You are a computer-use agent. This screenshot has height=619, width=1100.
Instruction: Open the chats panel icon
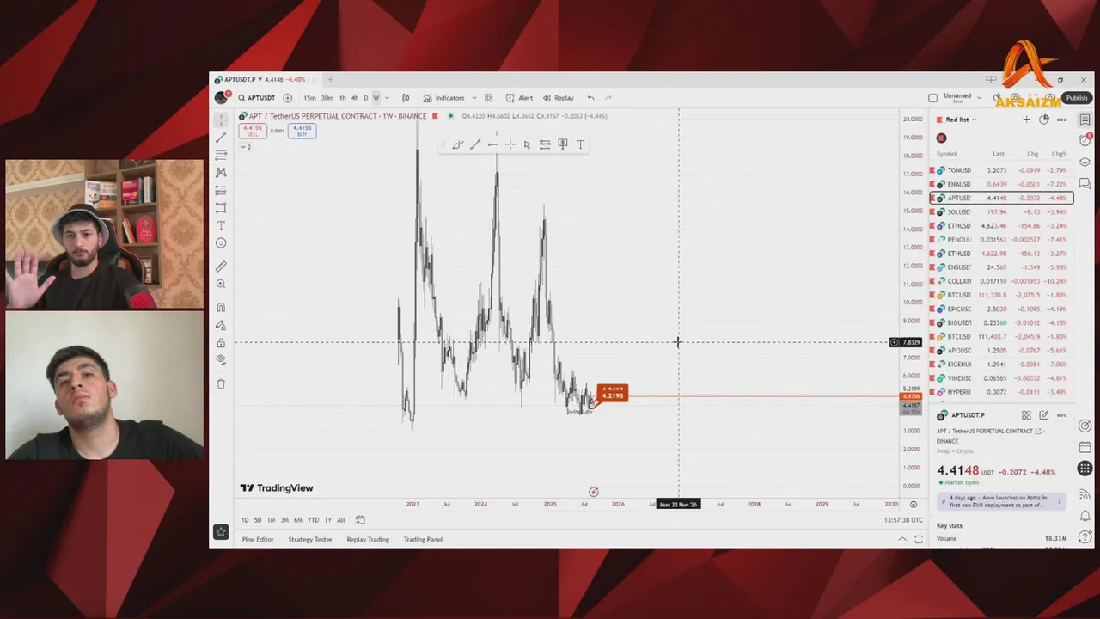coord(1085,183)
